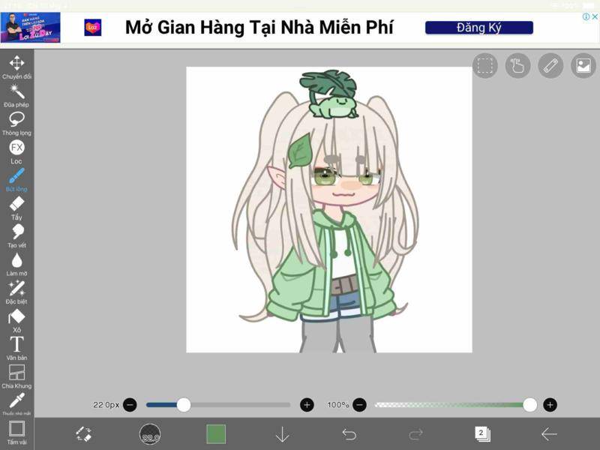Click the opacity slider handle

pyautogui.click(x=529, y=405)
